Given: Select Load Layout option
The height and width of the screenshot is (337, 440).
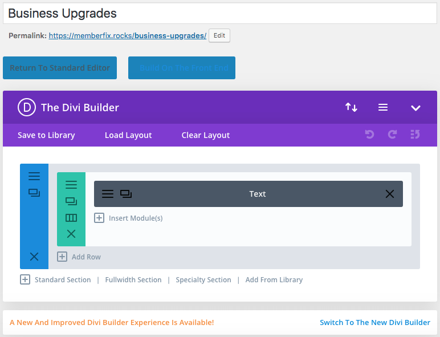Looking at the screenshot, I should 128,135.
